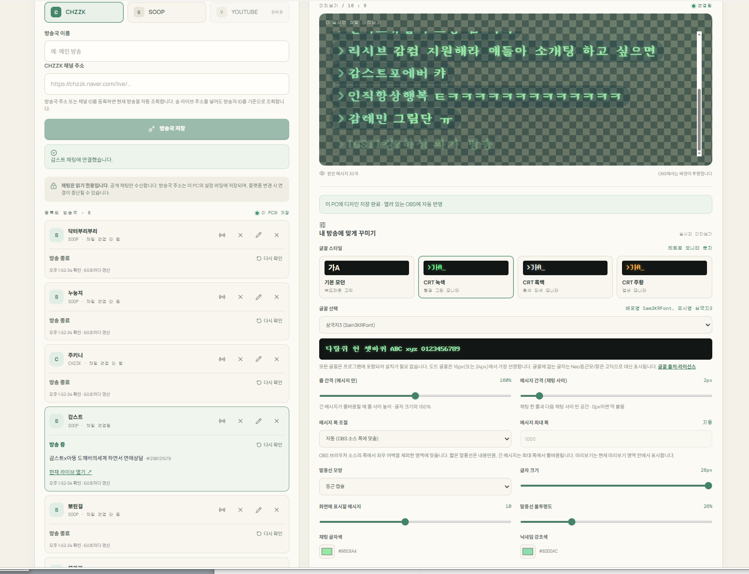Image resolution: width=749 pixels, height=574 pixels.
Task: Click the C avatar of 주키니
Action: [x=57, y=359]
